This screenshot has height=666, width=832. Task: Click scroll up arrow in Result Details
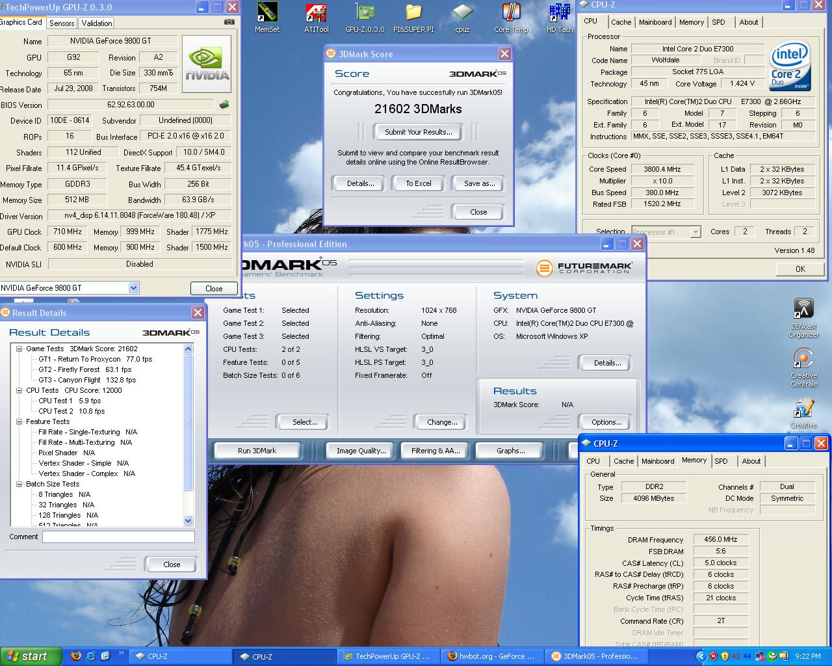coord(188,349)
